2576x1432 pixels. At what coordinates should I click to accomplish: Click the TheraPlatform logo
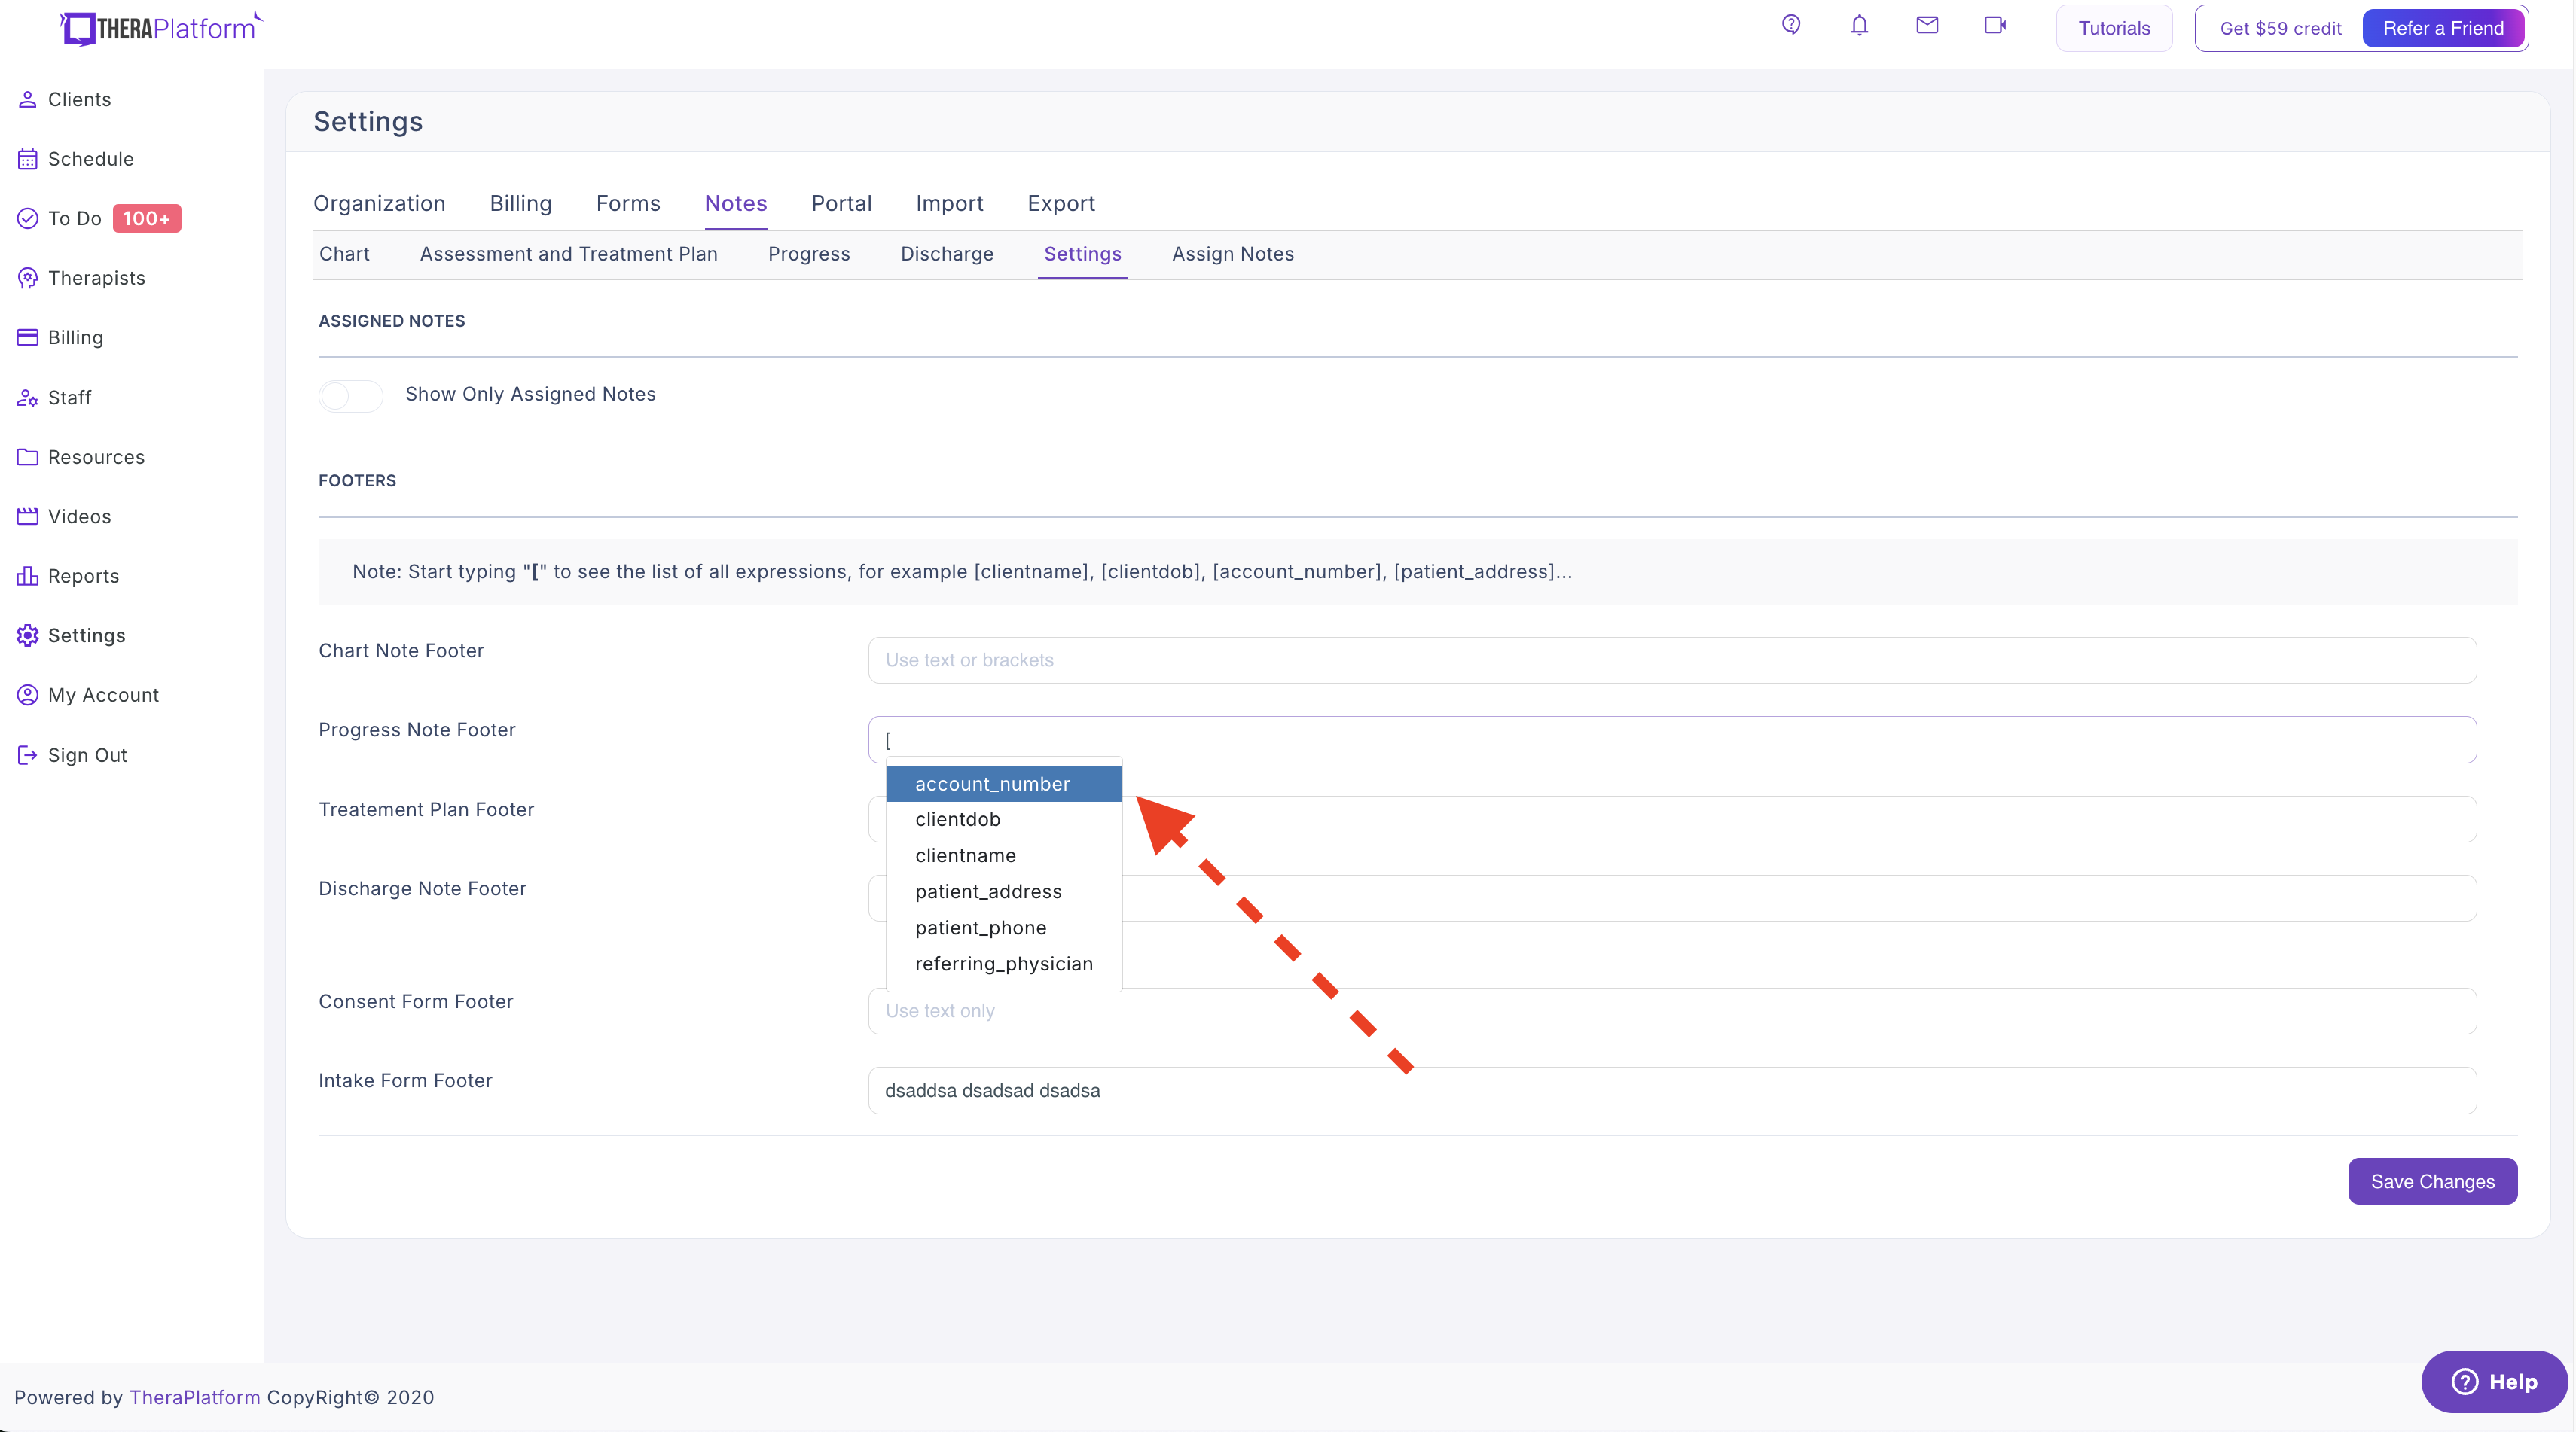(161, 28)
